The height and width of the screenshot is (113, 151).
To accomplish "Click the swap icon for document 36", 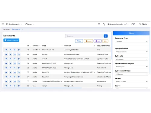I will (x=14, y=68).
